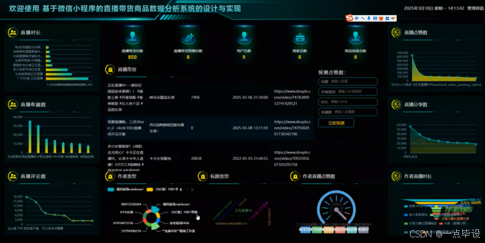Click the 卡卡女装服饰 author cell
Viewport: 485px width, 243px height.
pos(160,159)
